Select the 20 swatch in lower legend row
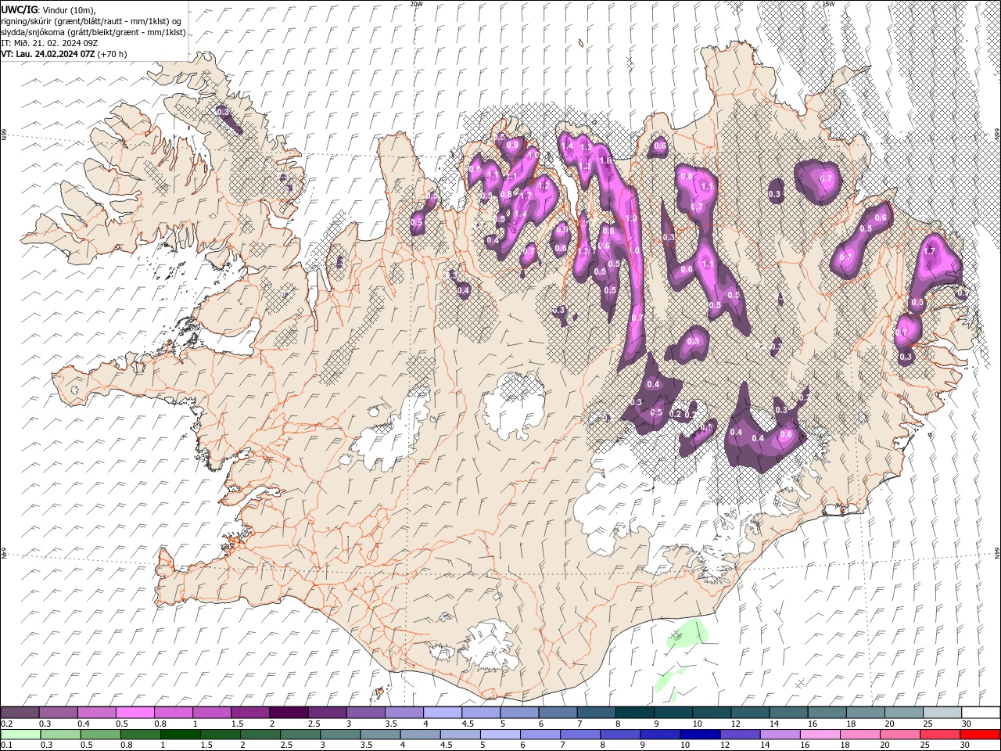Image resolution: width=1001 pixels, height=751 pixels. 899,735
